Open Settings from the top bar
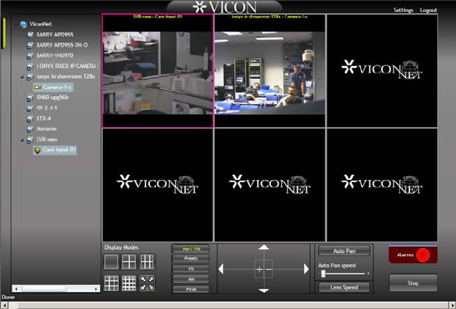The height and width of the screenshot is (309, 456). click(x=403, y=10)
